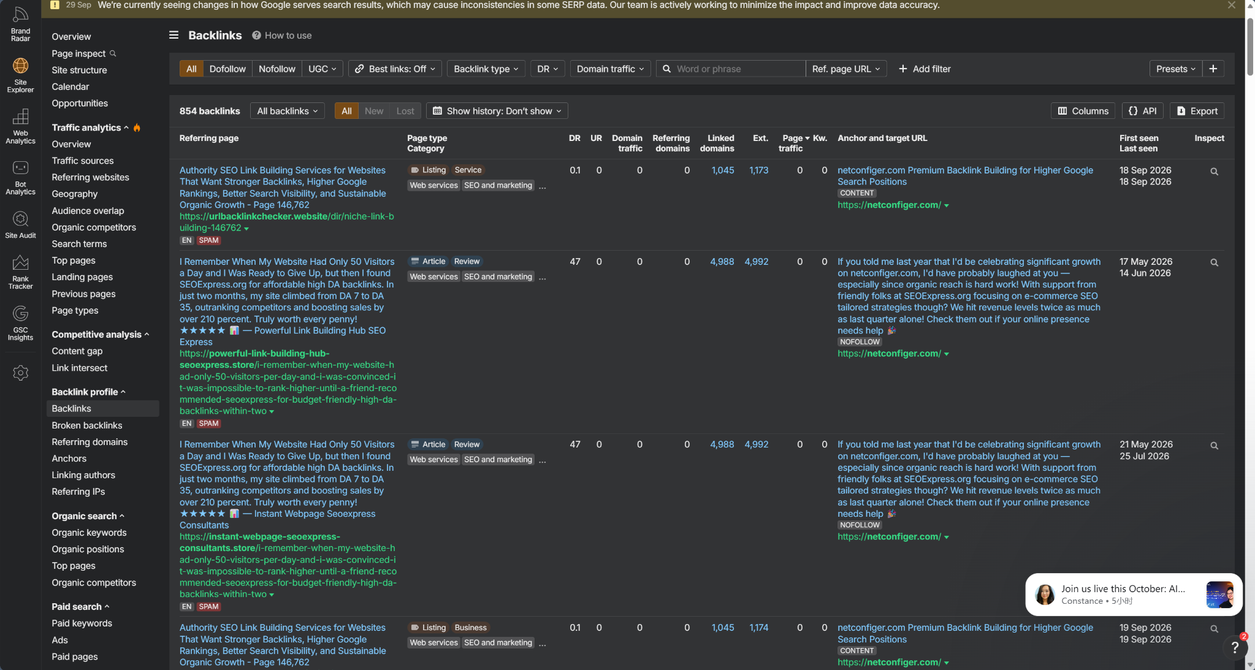Click the API button

[x=1143, y=111]
